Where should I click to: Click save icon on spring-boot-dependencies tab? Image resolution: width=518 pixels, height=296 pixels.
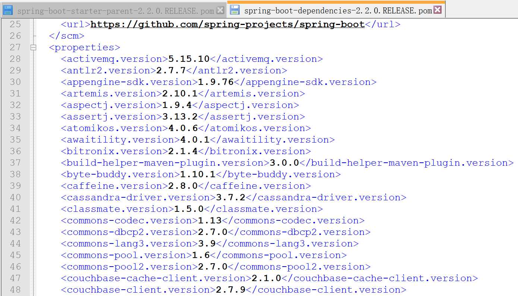(x=235, y=10)
